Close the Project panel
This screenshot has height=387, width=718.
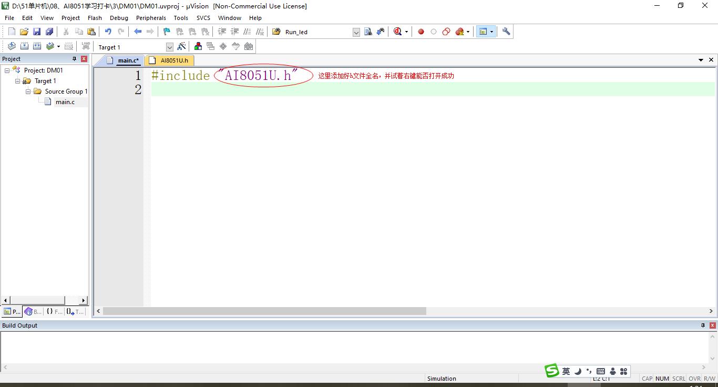[x=84, y=59]
